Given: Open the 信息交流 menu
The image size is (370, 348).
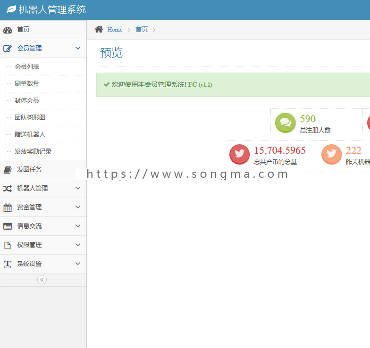Looking at the screenshot, I should (43, 226).
